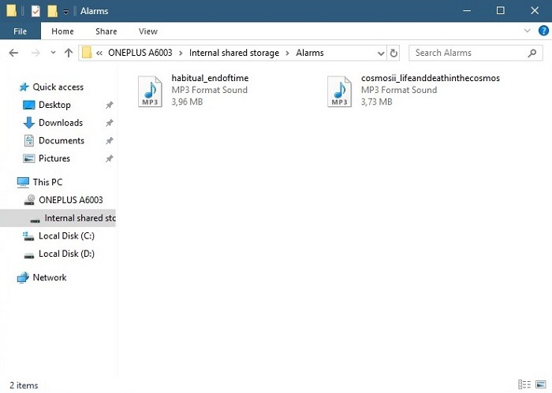Click the Search Alarms field
This screenshot has width=552, height=393.
(467, 53)
